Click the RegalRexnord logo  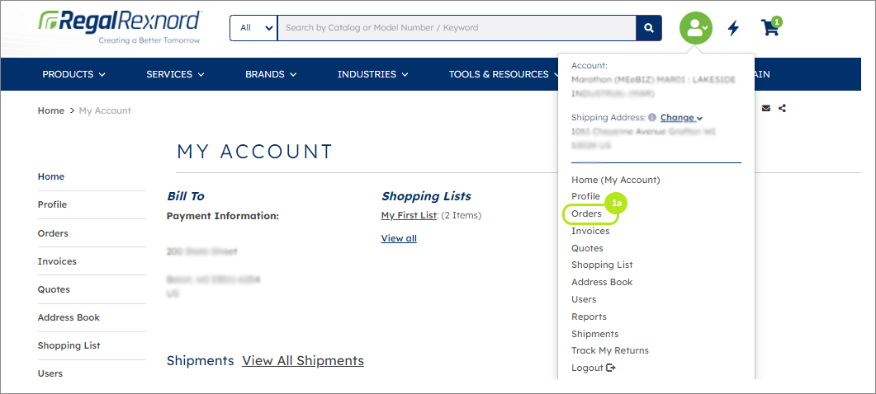pos(120,26)
